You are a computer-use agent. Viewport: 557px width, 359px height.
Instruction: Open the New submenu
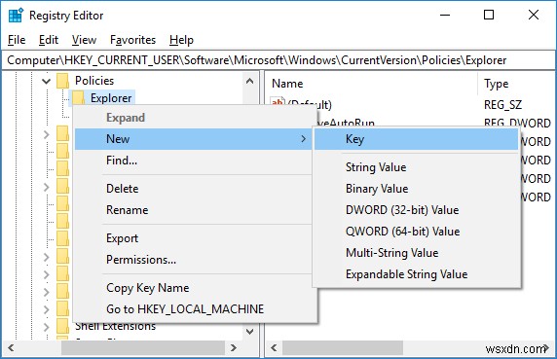point(193,139)
